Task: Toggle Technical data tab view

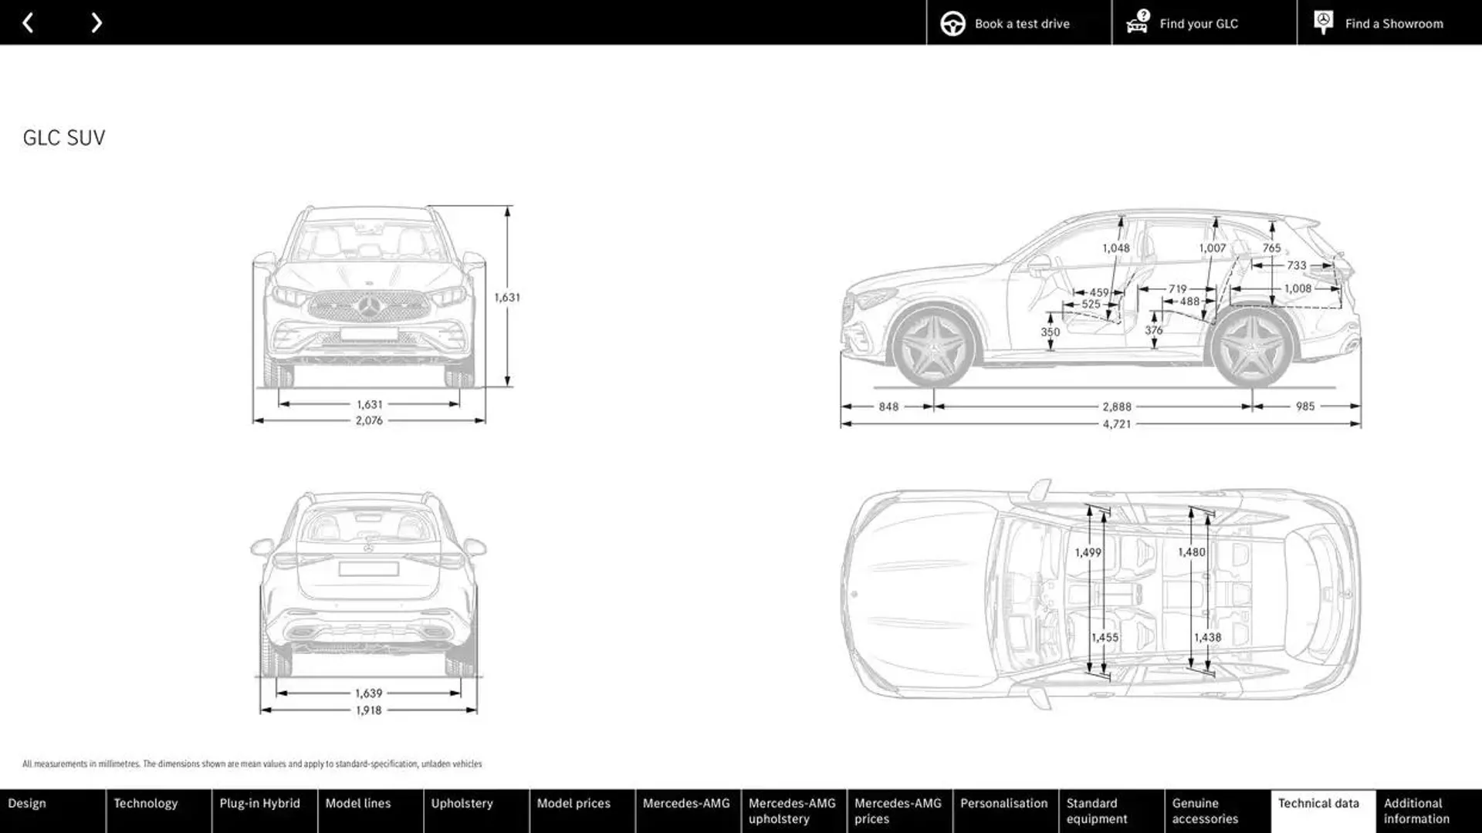Action: (1319, 811)
